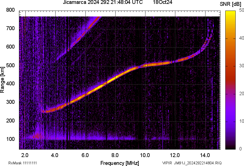Screen dimensions: 244x166
Task: Click the y-axis tick label '500'
Action: 10,65
